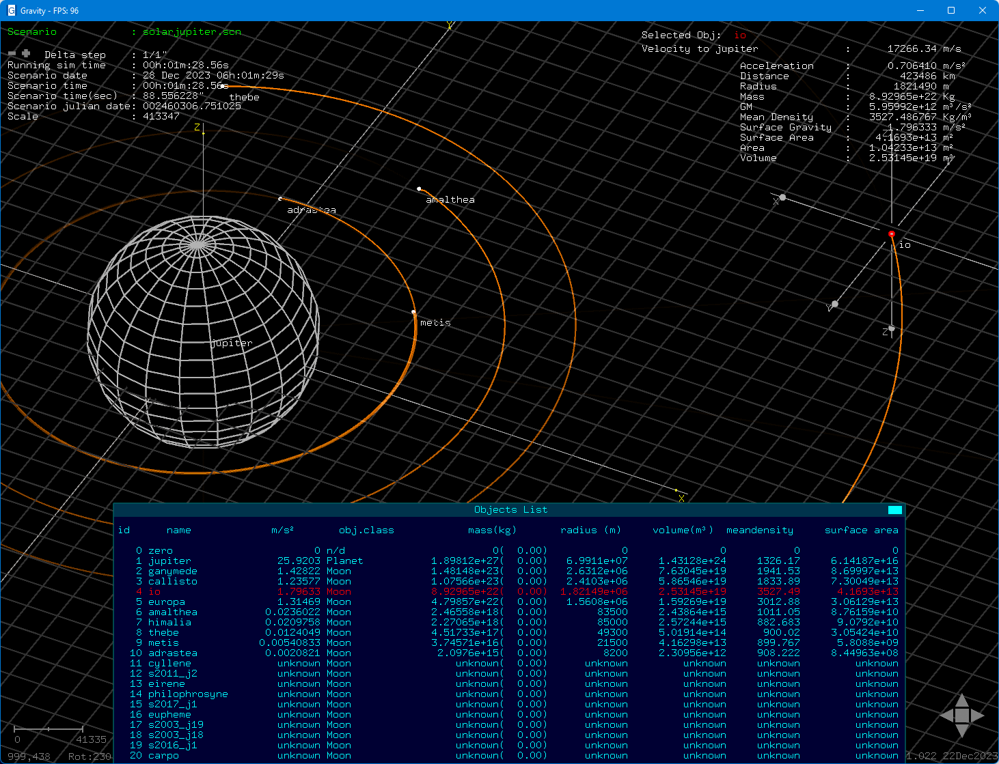Screen dimensions: 999x764
Task: Click 'radius (m)' column header
Action: click(x=590, y=530)
